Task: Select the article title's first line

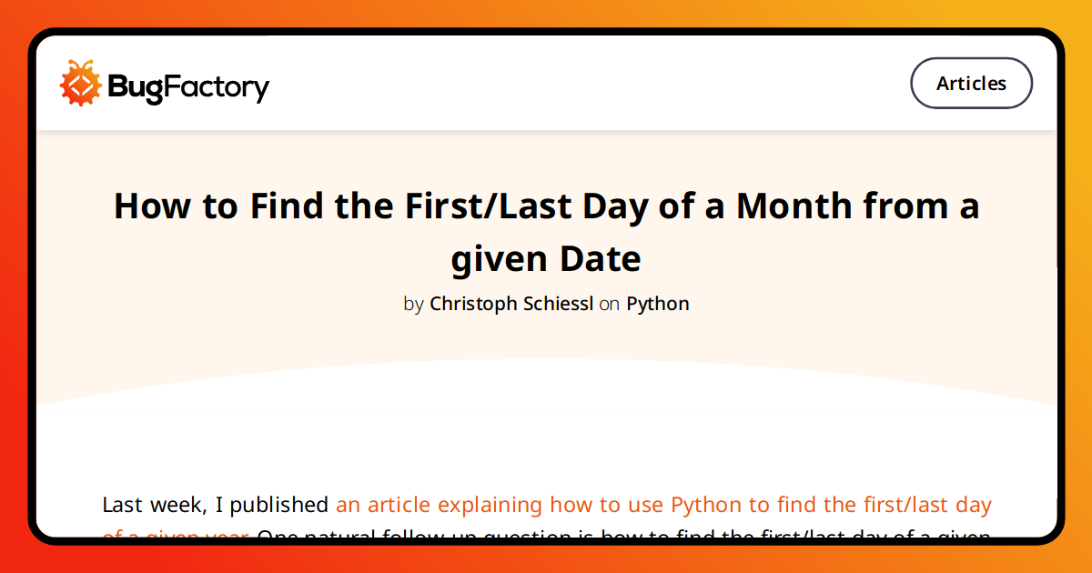Action: coord(546,206)
